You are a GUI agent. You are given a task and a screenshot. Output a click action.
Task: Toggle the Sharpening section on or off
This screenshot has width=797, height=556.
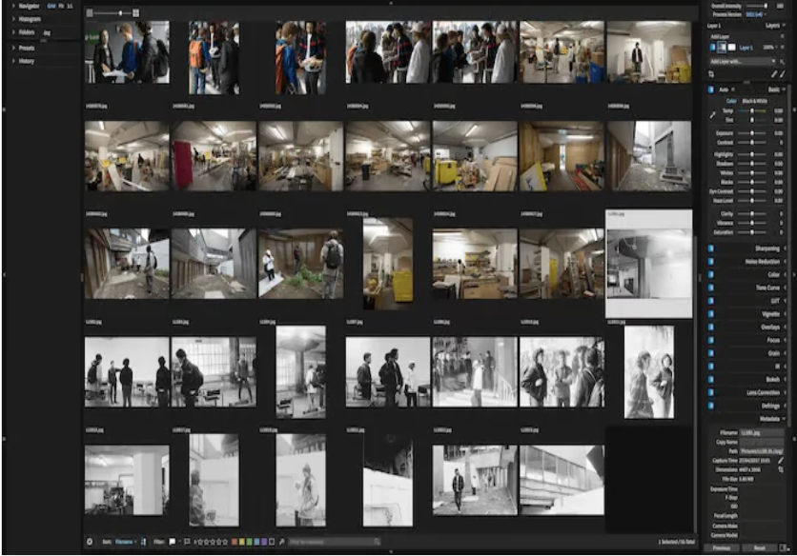(x=710, y=248)
